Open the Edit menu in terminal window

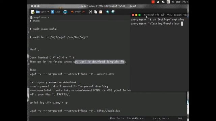[x=163, y=15]
